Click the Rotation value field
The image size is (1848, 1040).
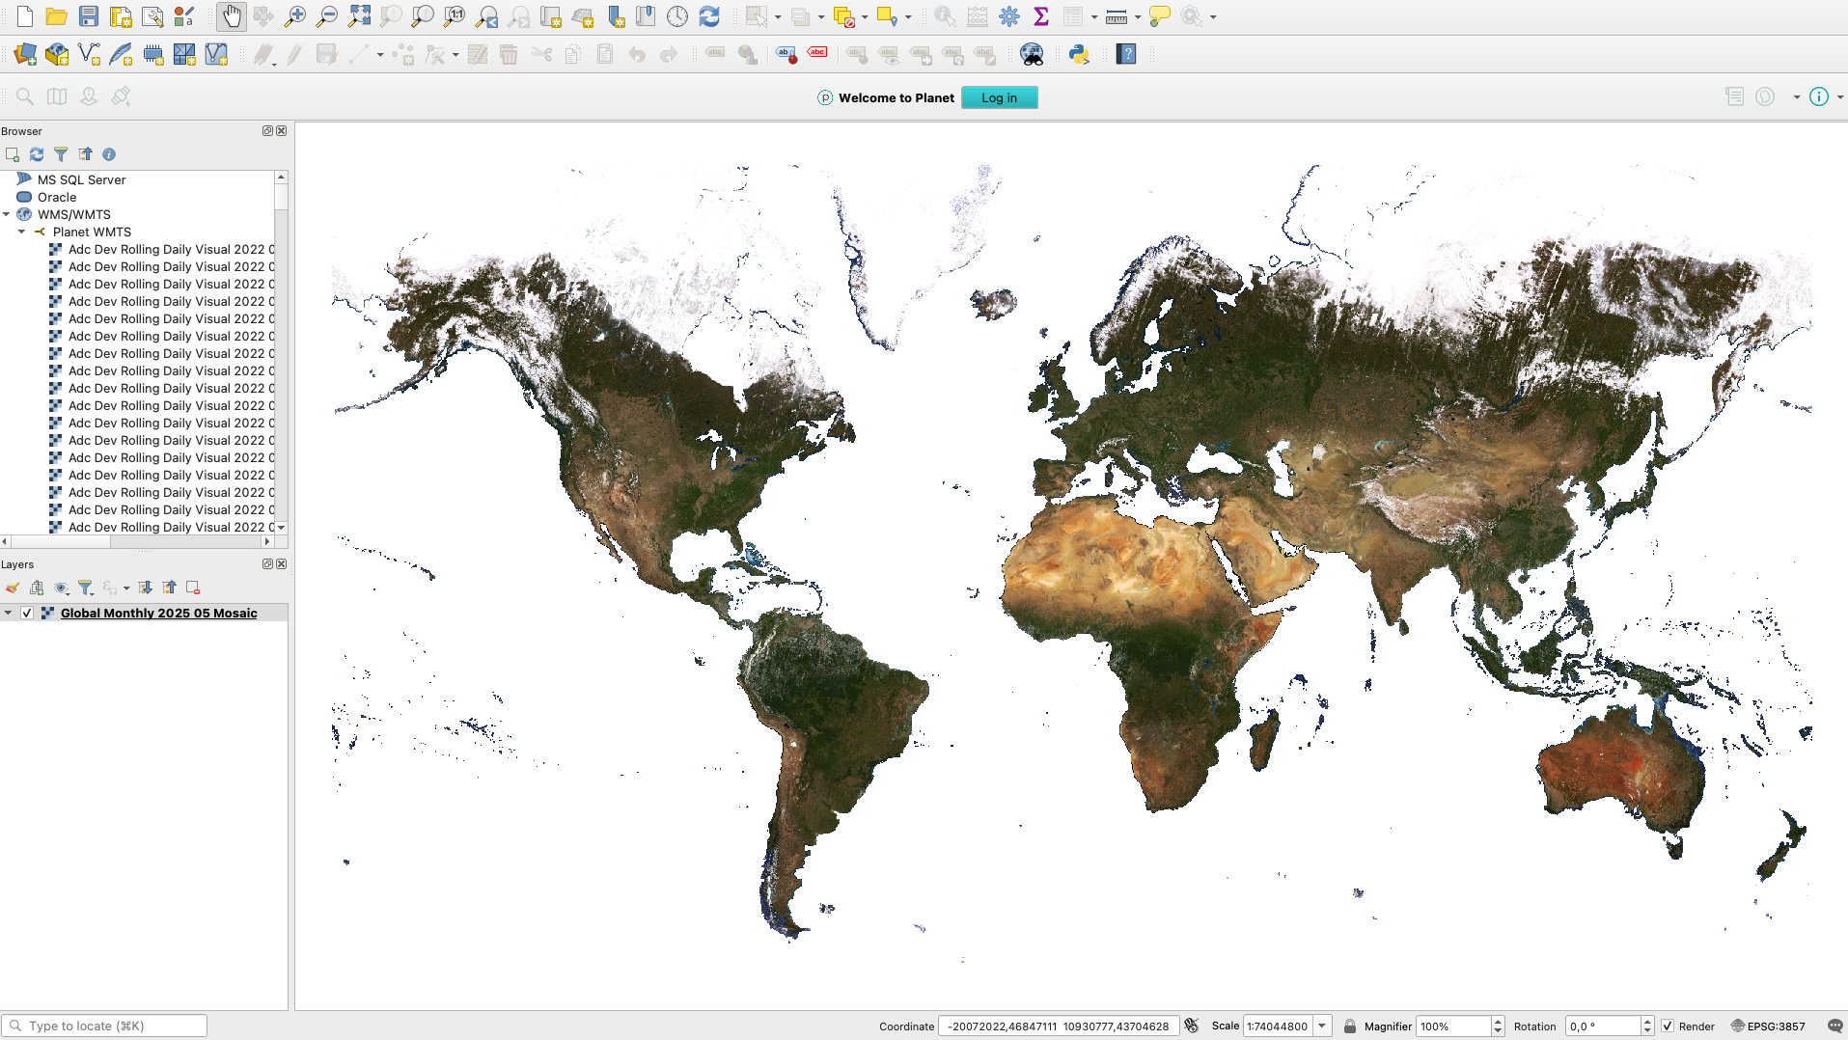1603,1026
